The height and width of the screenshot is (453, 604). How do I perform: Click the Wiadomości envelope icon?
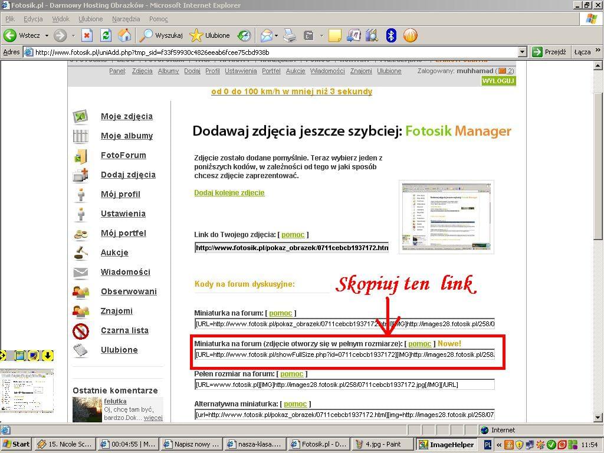pos(80,273)
